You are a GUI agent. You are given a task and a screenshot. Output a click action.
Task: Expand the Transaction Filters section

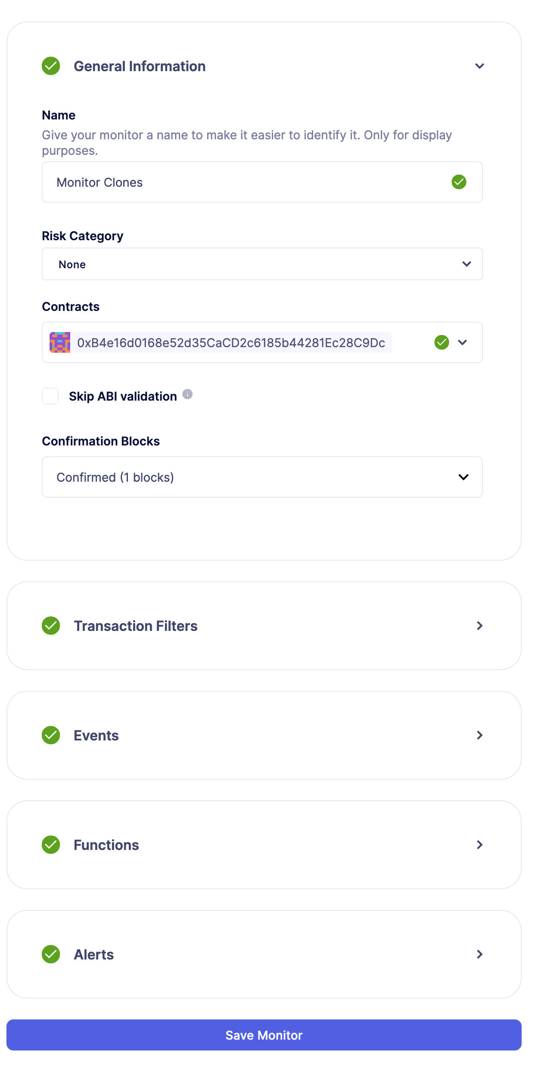point(479,626)
